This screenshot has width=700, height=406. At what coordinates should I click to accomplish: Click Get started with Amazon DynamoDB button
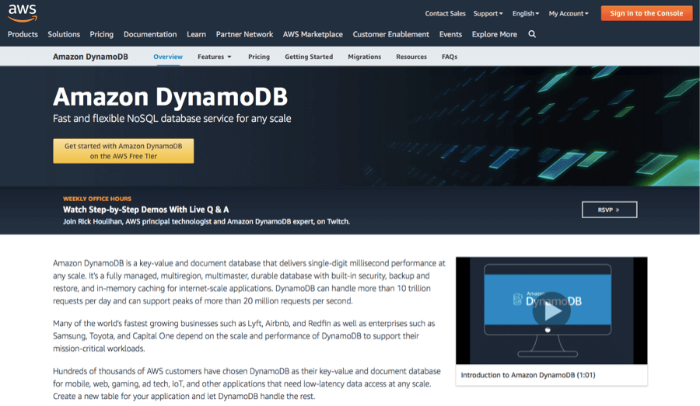click(123, 151)
